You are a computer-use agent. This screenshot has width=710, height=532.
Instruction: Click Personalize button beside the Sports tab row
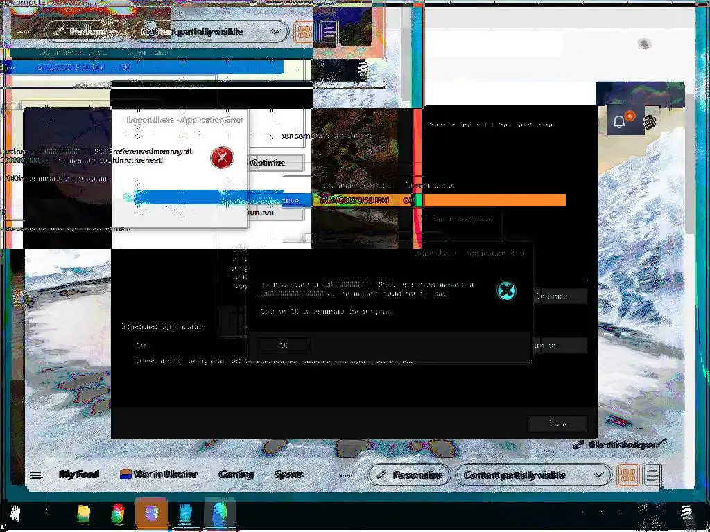[409, 475]
